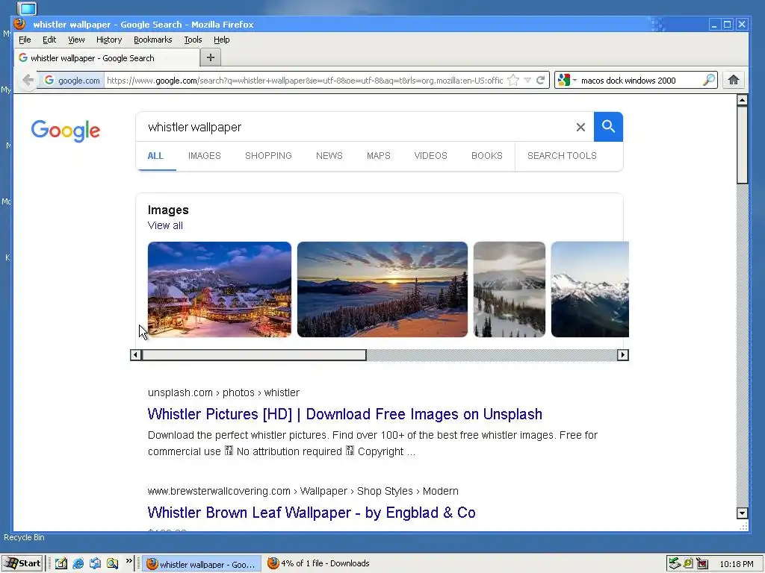Open a new tab with plus button
This screenshot has height=573, width=765.
[x=210, y=57]
